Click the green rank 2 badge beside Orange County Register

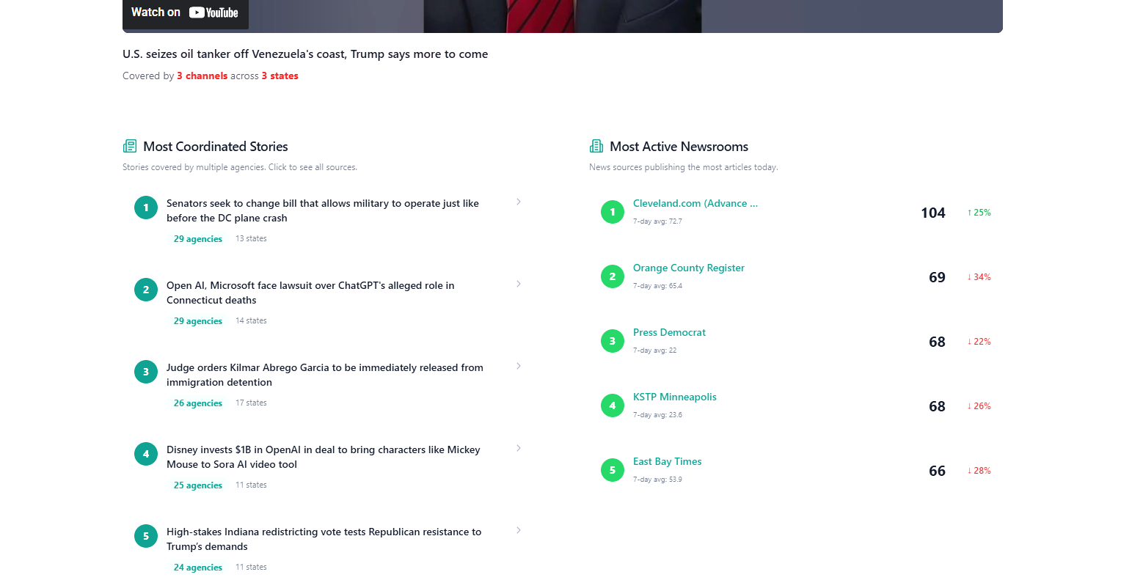(613, 276)
